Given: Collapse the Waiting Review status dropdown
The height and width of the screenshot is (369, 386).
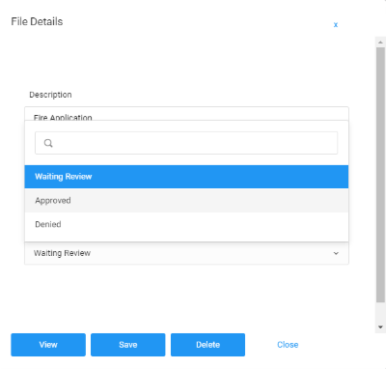Looking at the screenshot, I should point(186,253).
